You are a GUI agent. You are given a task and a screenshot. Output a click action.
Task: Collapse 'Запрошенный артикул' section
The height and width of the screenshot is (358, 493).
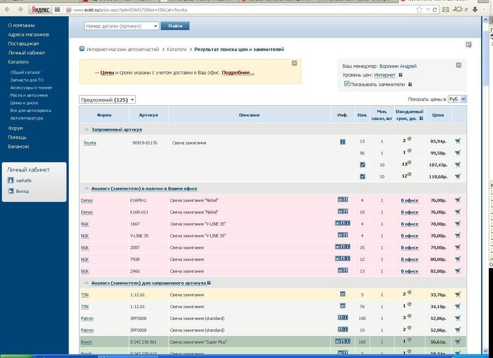(86, 130)
